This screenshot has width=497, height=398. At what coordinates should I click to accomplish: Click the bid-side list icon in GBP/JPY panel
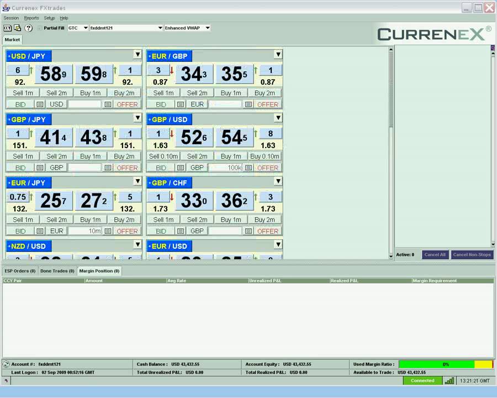pos(40,167)
